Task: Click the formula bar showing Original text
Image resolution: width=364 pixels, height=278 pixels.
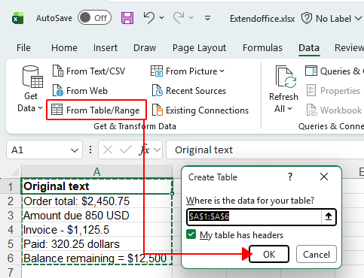Action: [x=265, y=150]
